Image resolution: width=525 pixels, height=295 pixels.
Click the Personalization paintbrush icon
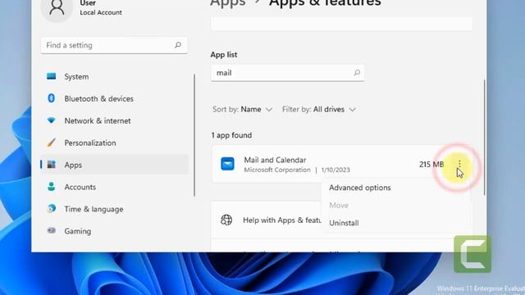51,143
